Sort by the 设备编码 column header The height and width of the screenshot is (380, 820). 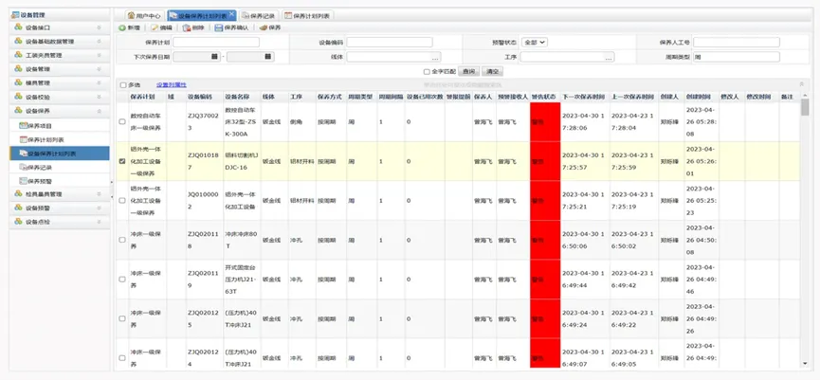(x=204, y=98)
